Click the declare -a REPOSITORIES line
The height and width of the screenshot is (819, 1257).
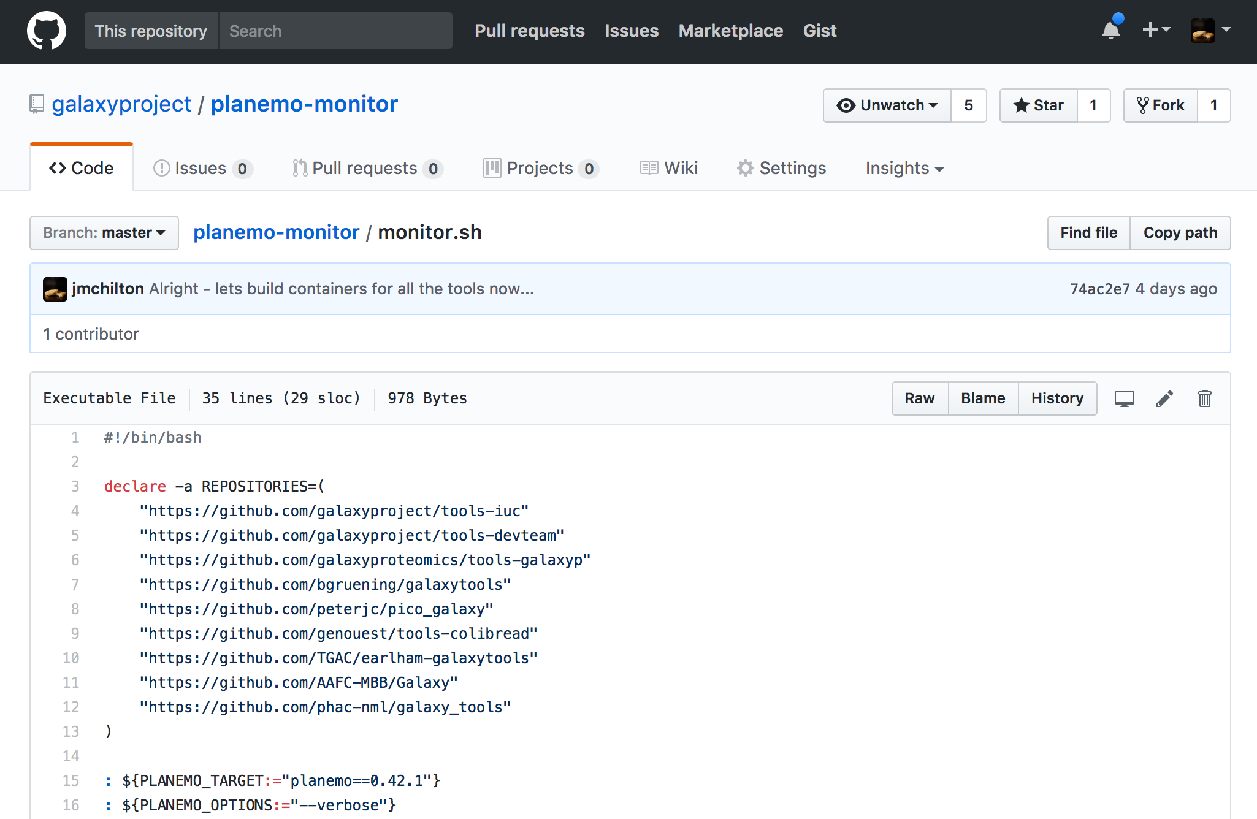point(215,486)
